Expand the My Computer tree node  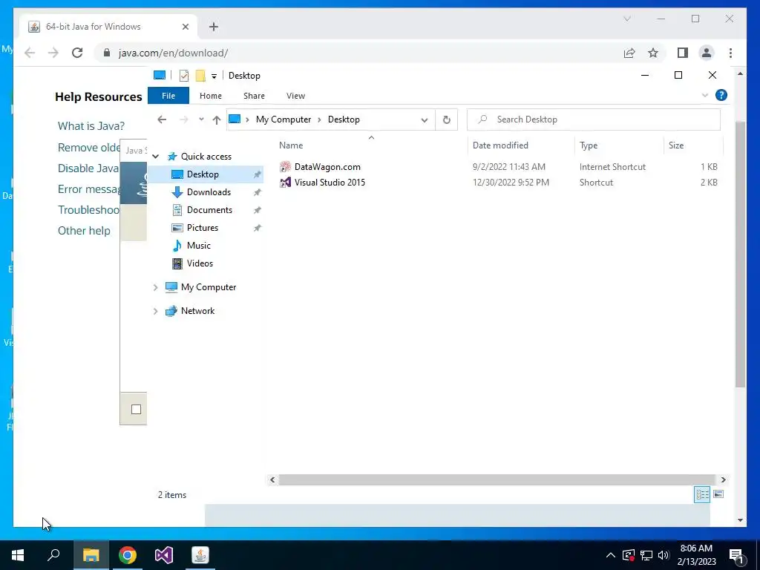click(x=156, y=287)
